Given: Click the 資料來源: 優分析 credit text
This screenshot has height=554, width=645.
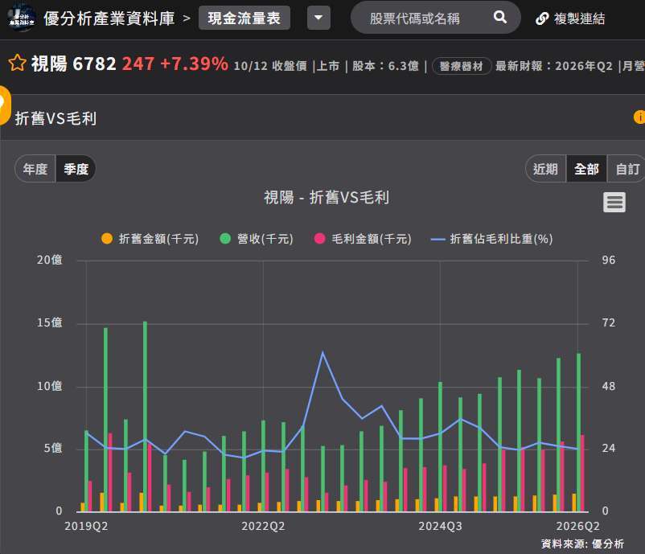Looking at the screenshot, I should (582, 544).
